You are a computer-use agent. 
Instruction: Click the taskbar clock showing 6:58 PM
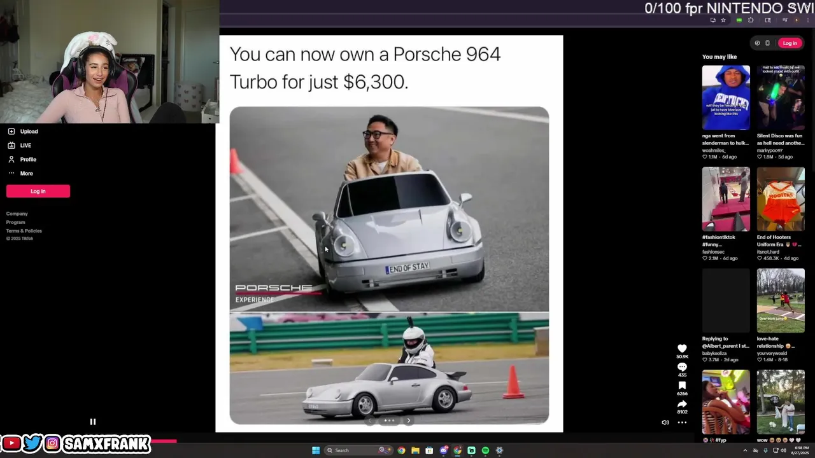point(802,450)
